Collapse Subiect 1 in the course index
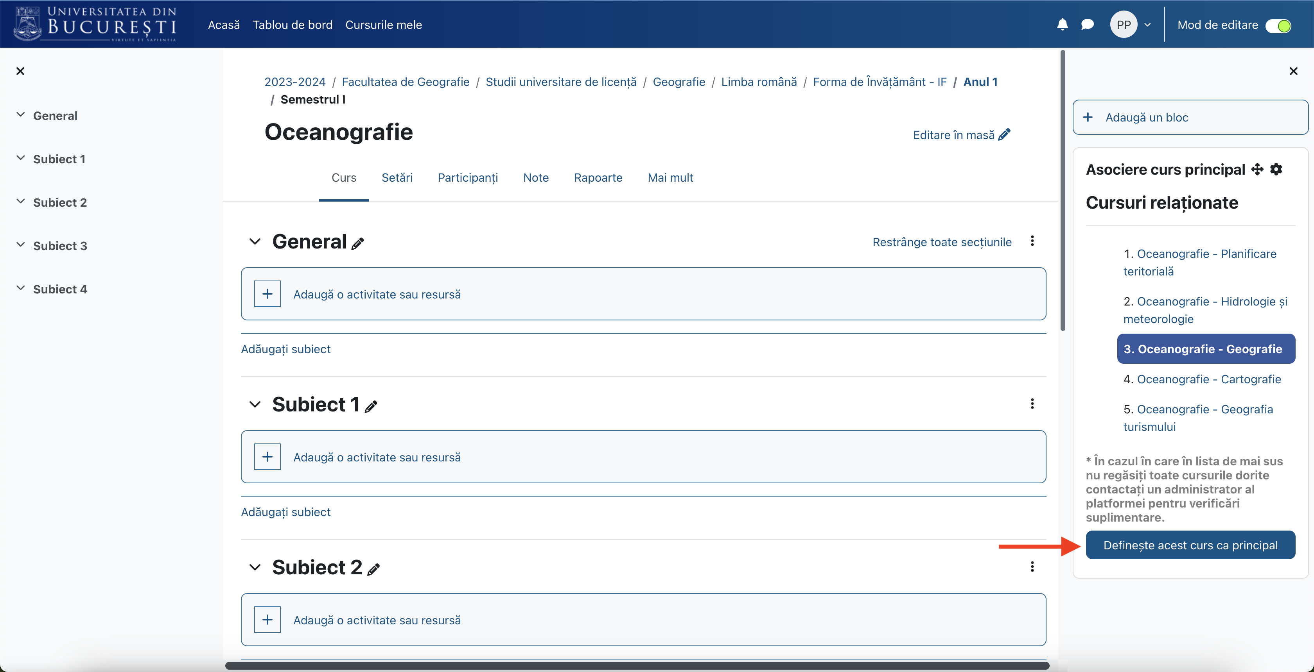This screenshot has height=672, width=1314. click(20, 159)
